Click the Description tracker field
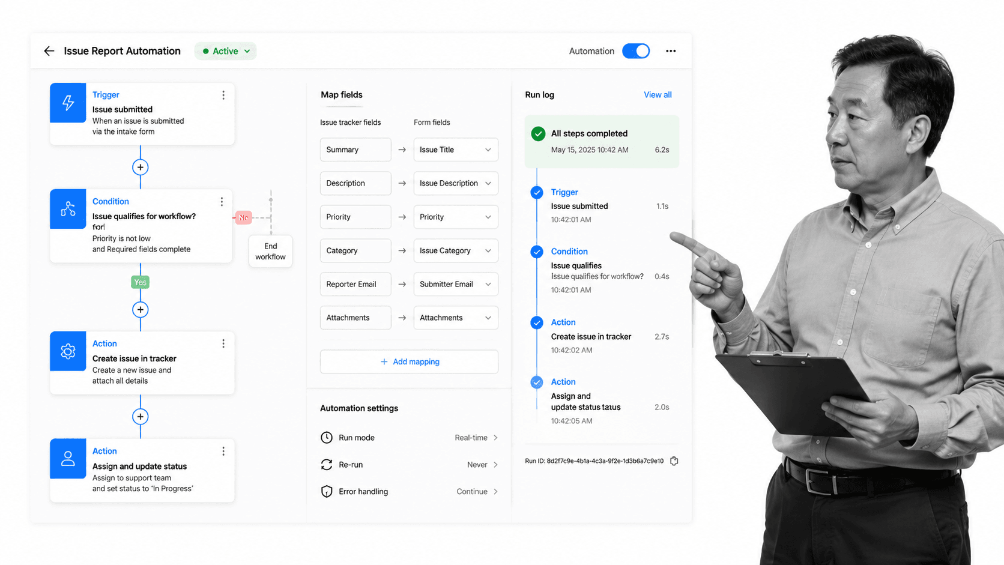This screenshot has height=565, width=1004. [355, 184]
